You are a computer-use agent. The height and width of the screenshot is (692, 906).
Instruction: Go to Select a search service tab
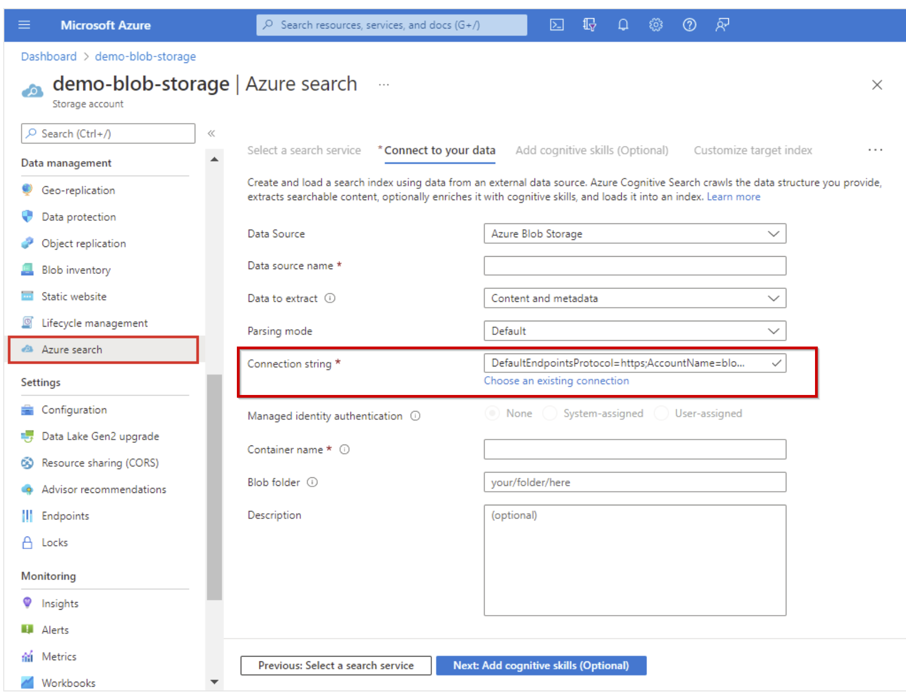[x=304, y=150]
